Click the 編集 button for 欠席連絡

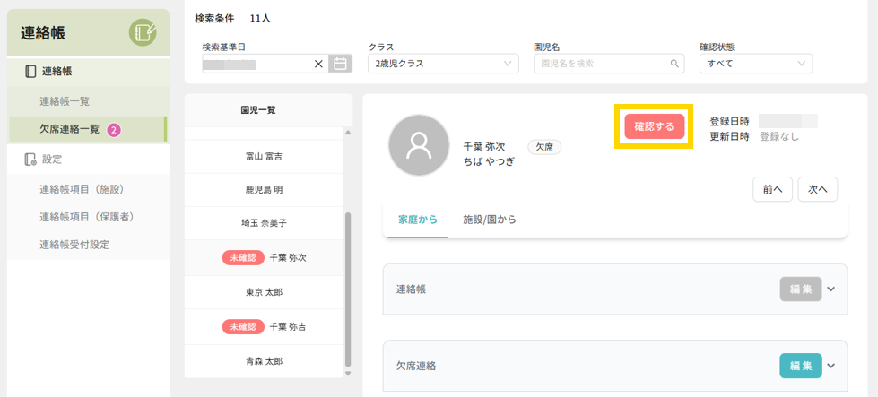800,366
